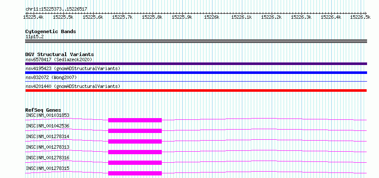Click the 15225.9k ruler tick label
379x178 pixels.
[x=182, y=17]
